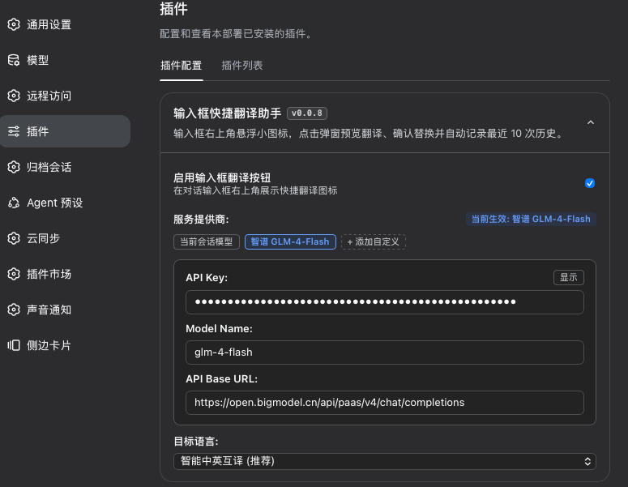Click the 服务提供商 label
The height and width of the screenshot is (487, 628).
pos(201,219)
